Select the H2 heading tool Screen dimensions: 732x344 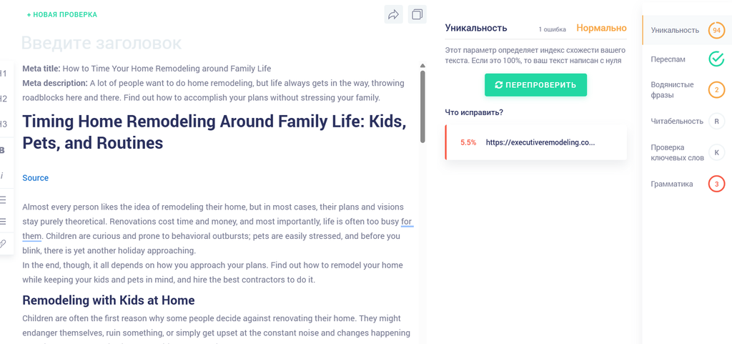(x=4, y=99)
